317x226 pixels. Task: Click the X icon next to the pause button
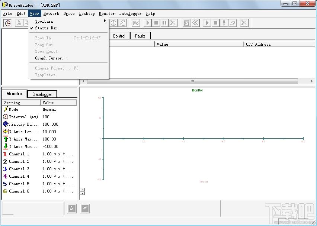point(173,23)
